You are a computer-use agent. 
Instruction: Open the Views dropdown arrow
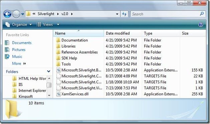tap(58, 25)
